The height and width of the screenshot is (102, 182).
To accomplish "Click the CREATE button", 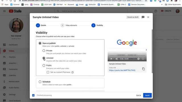I will tap(166, 11).
